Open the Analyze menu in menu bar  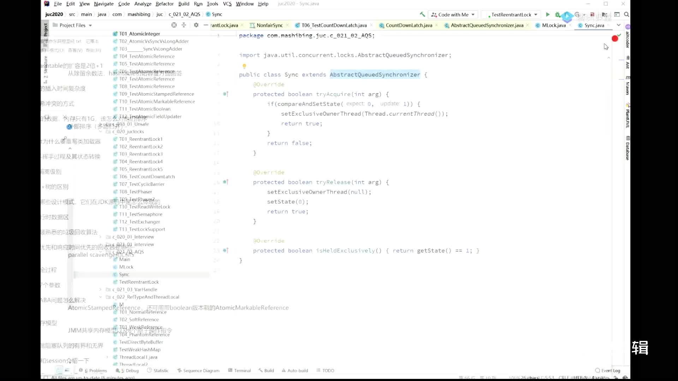pos(143,4)
